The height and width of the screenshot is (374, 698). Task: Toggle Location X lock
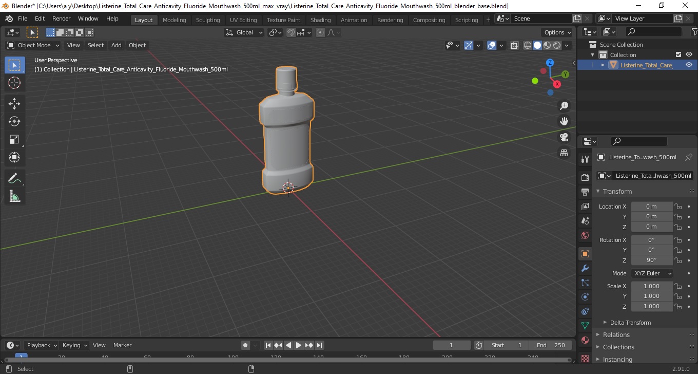pyautogui.click(x=678, y=207)
